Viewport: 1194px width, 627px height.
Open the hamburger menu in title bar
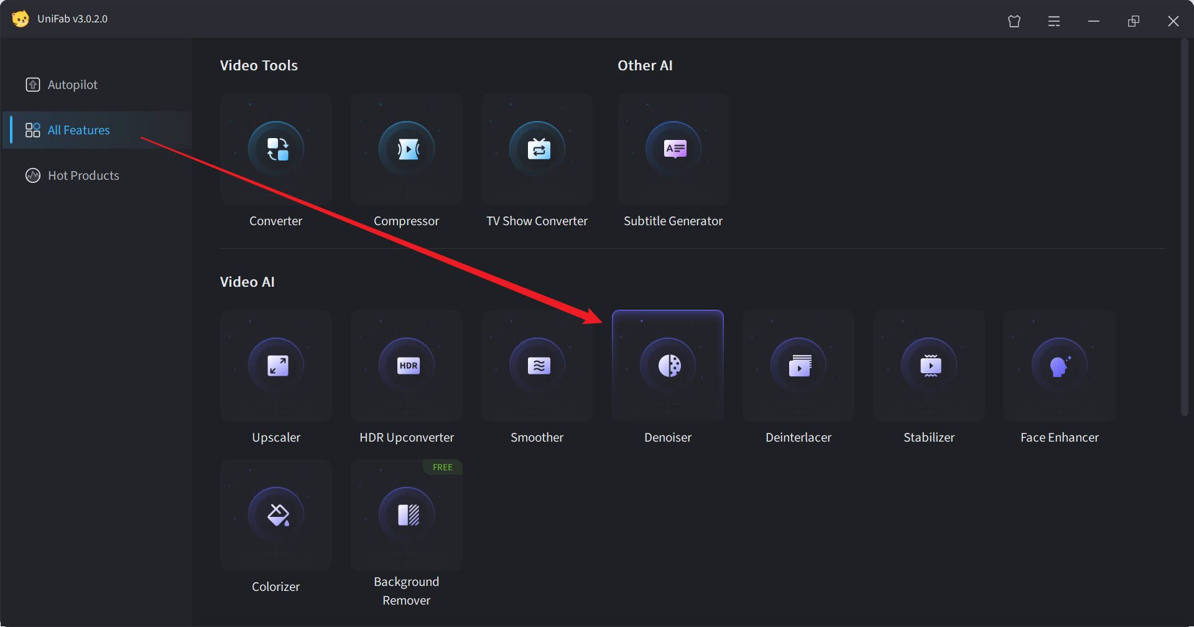tap(1054, 21)
